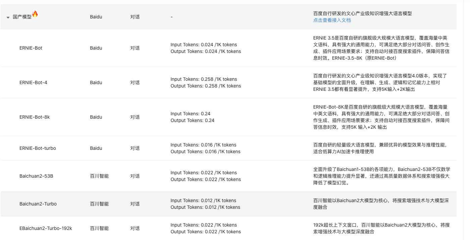Select "Output Tokens: 0.024 /1K tokens"
The image size is (470, 240).
click(x=206, y=51)
